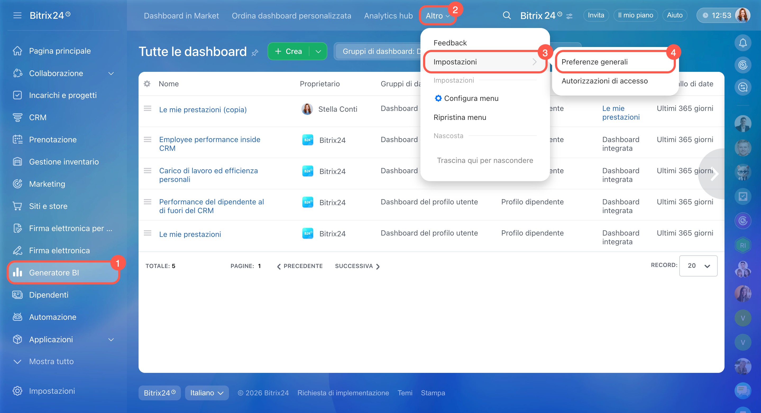Viewport: 761px width, 413px height.
Task: Open Marketing from the left sidebar
Action: pos(47,184)
